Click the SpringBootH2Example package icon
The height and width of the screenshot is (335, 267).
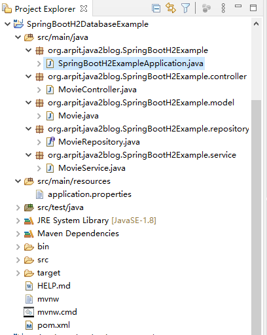39,50
